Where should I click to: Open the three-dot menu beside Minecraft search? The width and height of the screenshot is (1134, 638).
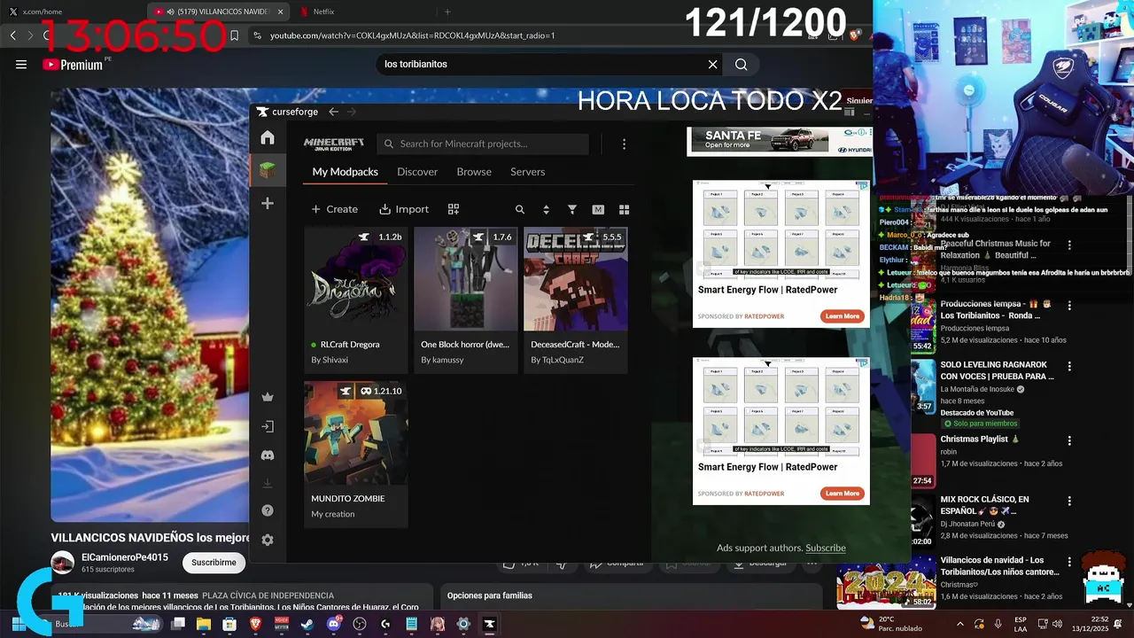click(x=624, y=144)
